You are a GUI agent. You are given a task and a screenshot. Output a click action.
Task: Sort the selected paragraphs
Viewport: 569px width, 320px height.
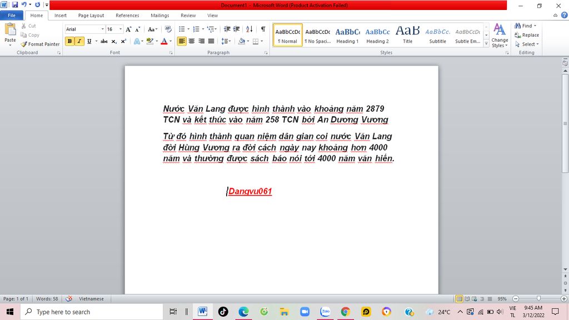(249, 29)
